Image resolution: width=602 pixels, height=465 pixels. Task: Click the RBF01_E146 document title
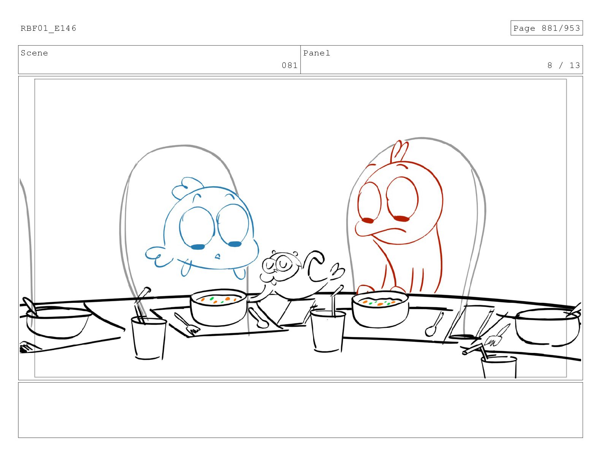point(48,28)
